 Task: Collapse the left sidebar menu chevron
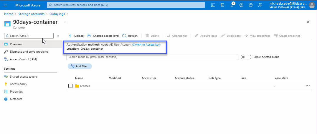58,36
